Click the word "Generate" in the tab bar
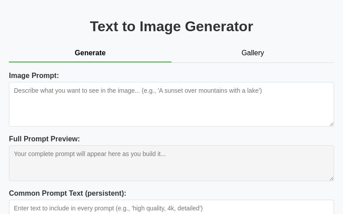The image size is (343, 214). 90,53
